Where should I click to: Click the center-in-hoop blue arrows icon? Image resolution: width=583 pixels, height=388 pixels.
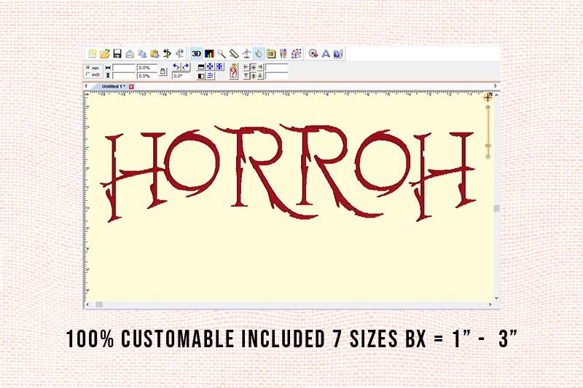pyautogui.click(x=210, y=67)
